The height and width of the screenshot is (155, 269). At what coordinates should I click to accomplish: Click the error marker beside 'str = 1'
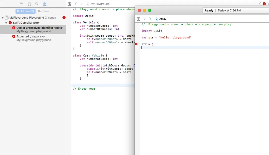[x=136, y=44]
